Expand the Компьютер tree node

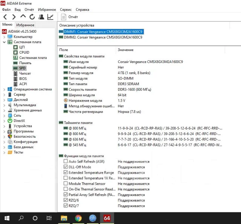pyautogui.click(x=4, y=37)
